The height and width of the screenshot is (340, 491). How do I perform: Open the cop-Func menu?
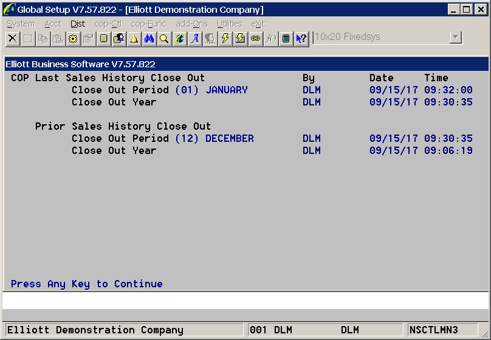tap(149, 24)
